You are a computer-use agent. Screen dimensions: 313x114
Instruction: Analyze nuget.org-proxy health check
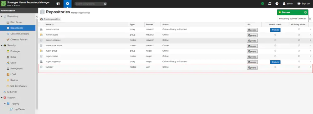point(275,62)
